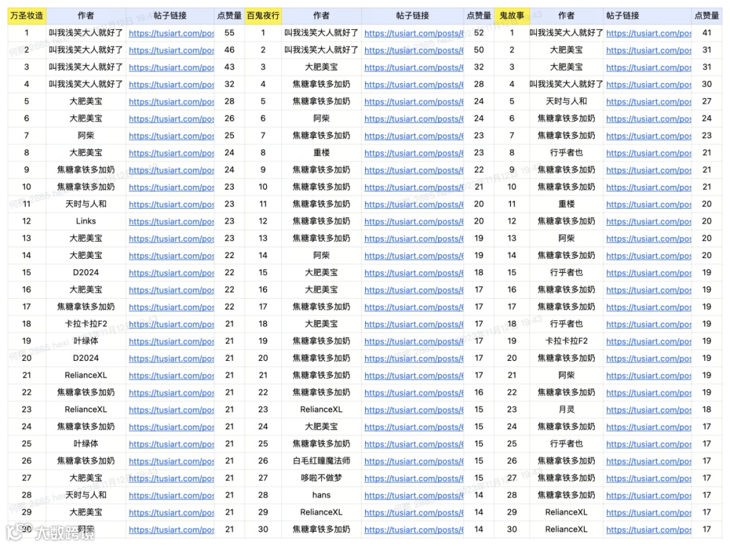Open the 百鬼夜行 rank 8 重楼 post link
The height and width of the screenshot is (546, 730).
(x=414, y=153)
